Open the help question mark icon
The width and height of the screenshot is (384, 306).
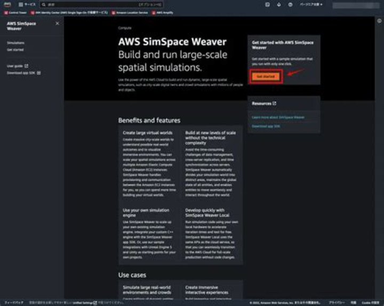tap(290, 4)
